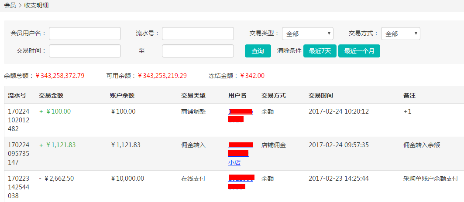This screenshot has height=202, width=464.
Task: Click the 流水号 column header
Action: click(x=17, y=95)
